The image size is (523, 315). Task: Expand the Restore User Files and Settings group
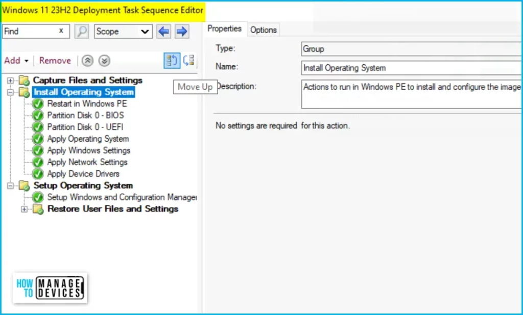point(24,209)
